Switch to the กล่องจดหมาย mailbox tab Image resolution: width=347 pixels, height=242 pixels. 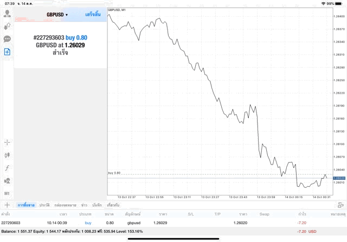click(x=65, y=205)
